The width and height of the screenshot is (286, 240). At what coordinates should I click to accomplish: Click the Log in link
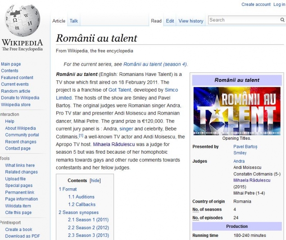pyautogui.click(x=279, y=4)
